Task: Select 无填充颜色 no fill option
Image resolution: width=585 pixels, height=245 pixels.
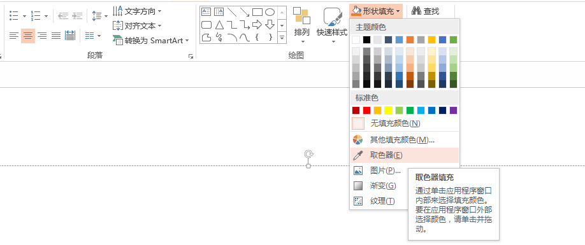Action: tap(405, 123)
